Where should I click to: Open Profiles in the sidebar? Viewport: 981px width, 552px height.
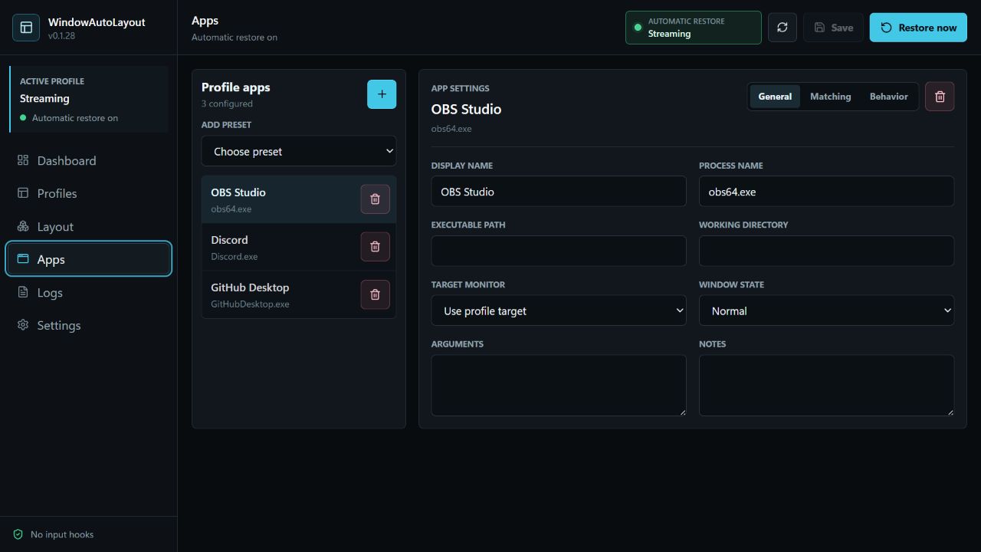tap(89, 193)
